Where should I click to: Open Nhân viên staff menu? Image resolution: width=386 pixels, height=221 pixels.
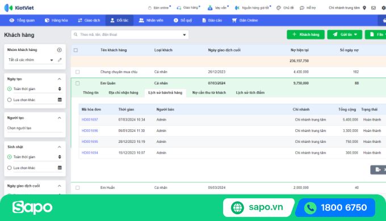[151, 20]
